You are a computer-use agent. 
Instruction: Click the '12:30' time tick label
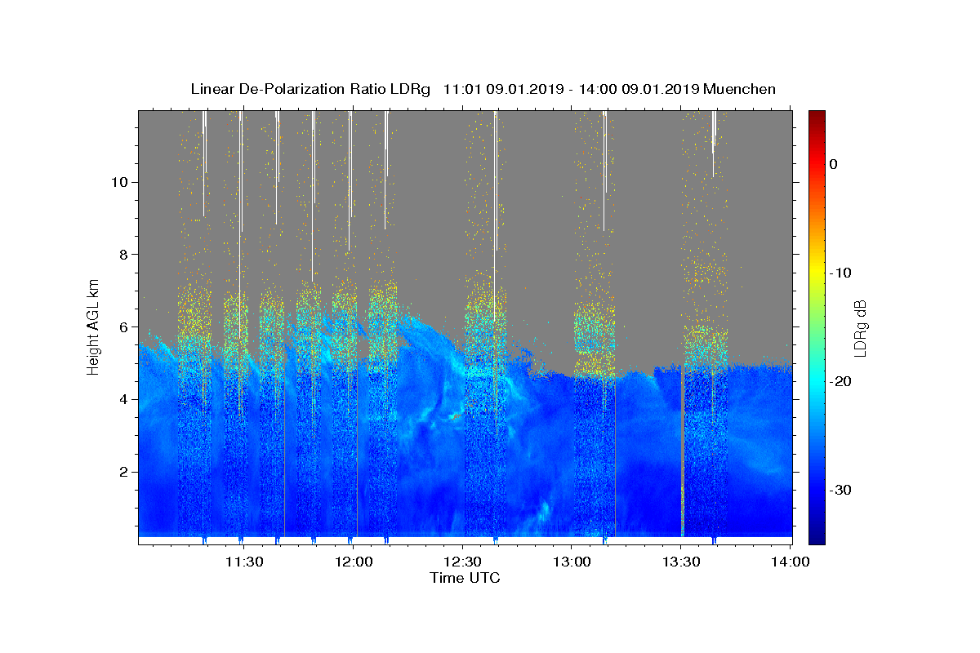(463, 562)
